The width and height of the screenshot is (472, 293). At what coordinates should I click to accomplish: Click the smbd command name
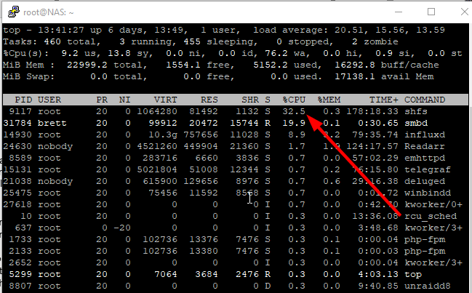416,123
